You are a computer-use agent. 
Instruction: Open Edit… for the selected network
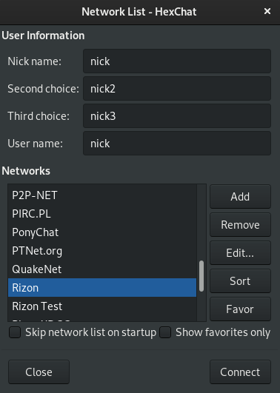click(240, 252)
